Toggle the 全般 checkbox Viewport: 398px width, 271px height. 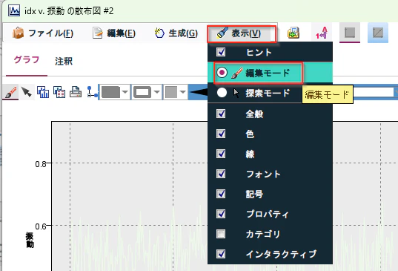(x=221, y=114)
